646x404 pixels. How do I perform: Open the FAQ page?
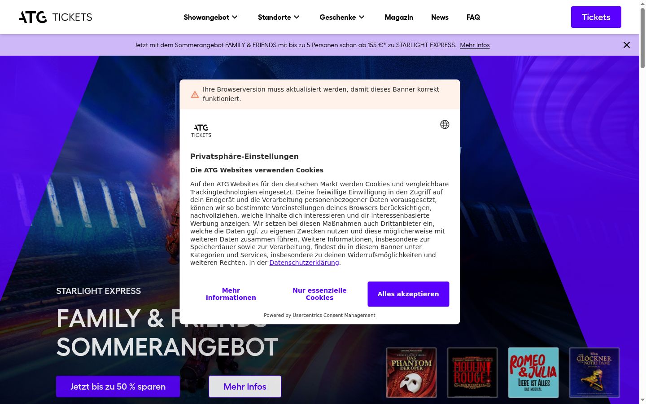[x=473, y=17]
